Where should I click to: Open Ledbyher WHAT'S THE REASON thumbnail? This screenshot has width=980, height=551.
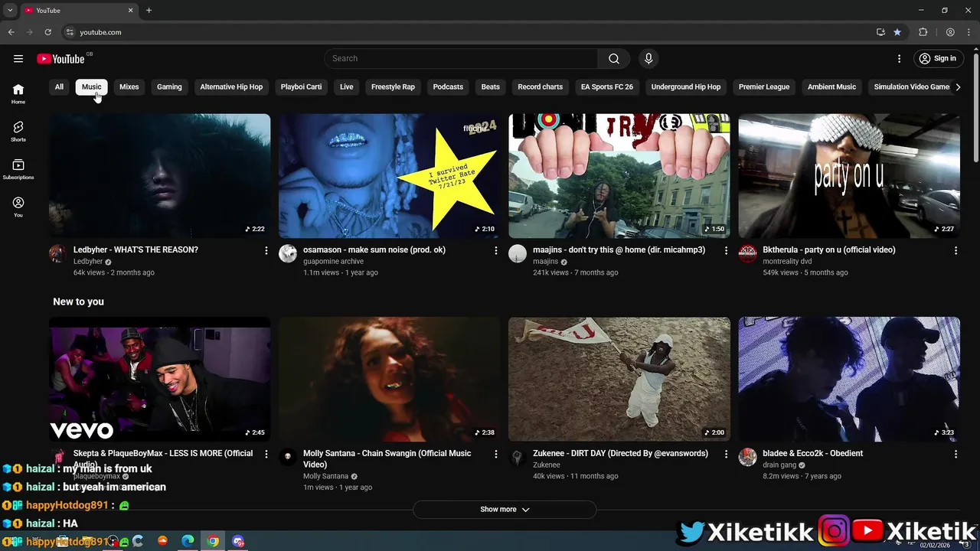click(160, 176)
